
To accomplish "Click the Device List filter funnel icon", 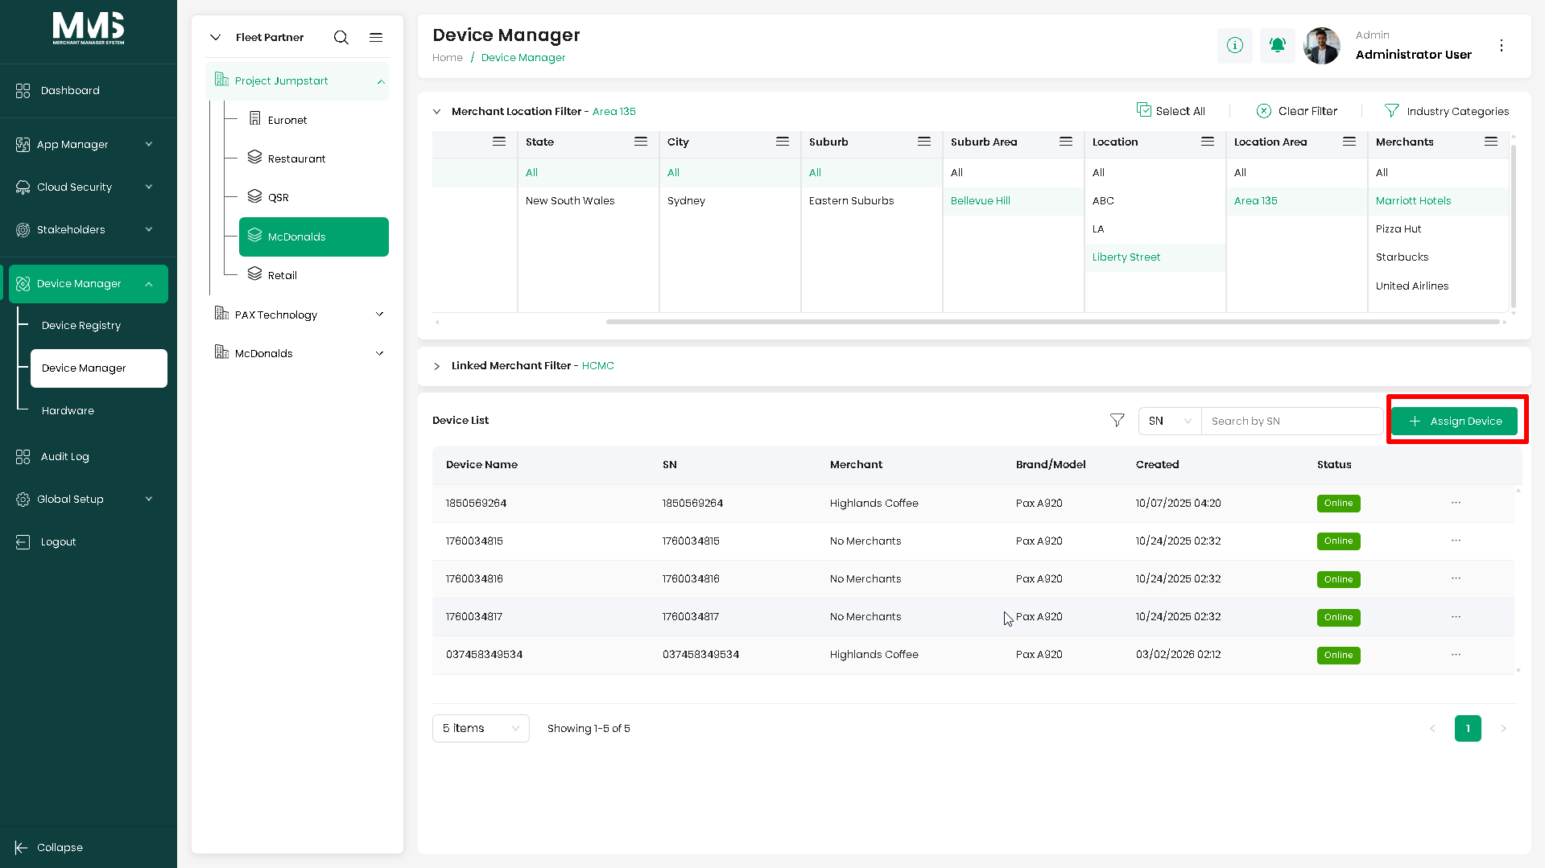I will (1117, 421).
